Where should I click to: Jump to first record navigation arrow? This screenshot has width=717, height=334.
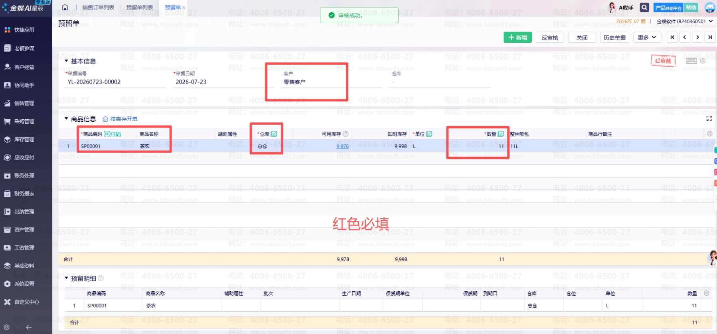coord(672,38)
